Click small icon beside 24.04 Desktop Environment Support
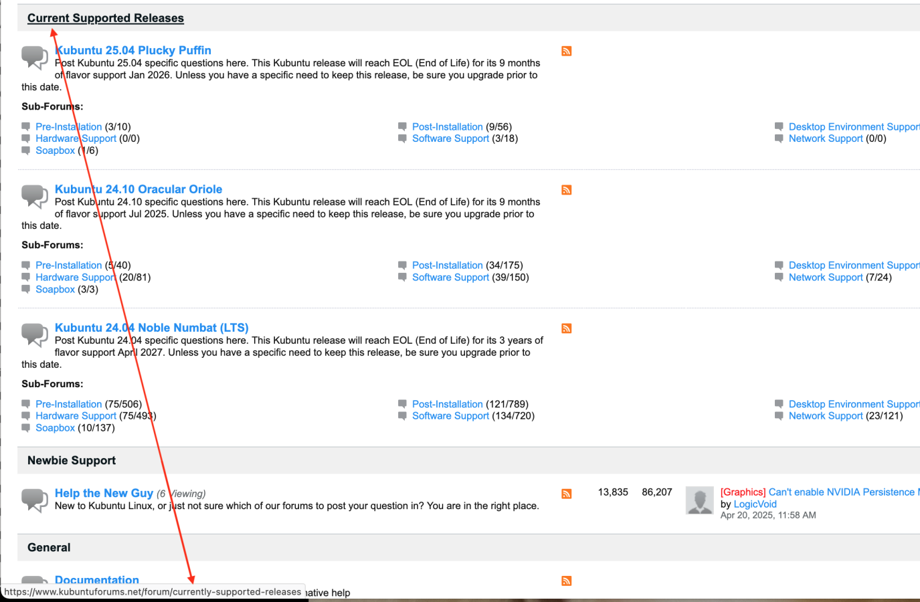The height and width of the screenshot is (602, 920). [x=779, y=404]
